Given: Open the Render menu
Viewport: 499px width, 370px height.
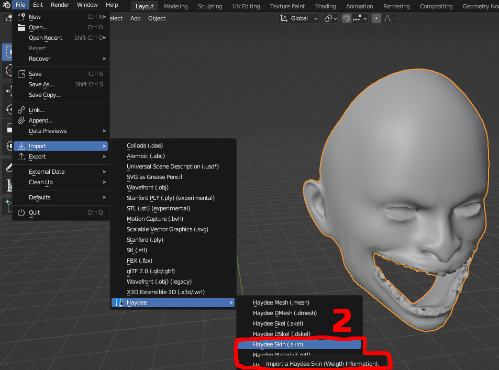Looking at the screenshot, I should coord(60,5).
